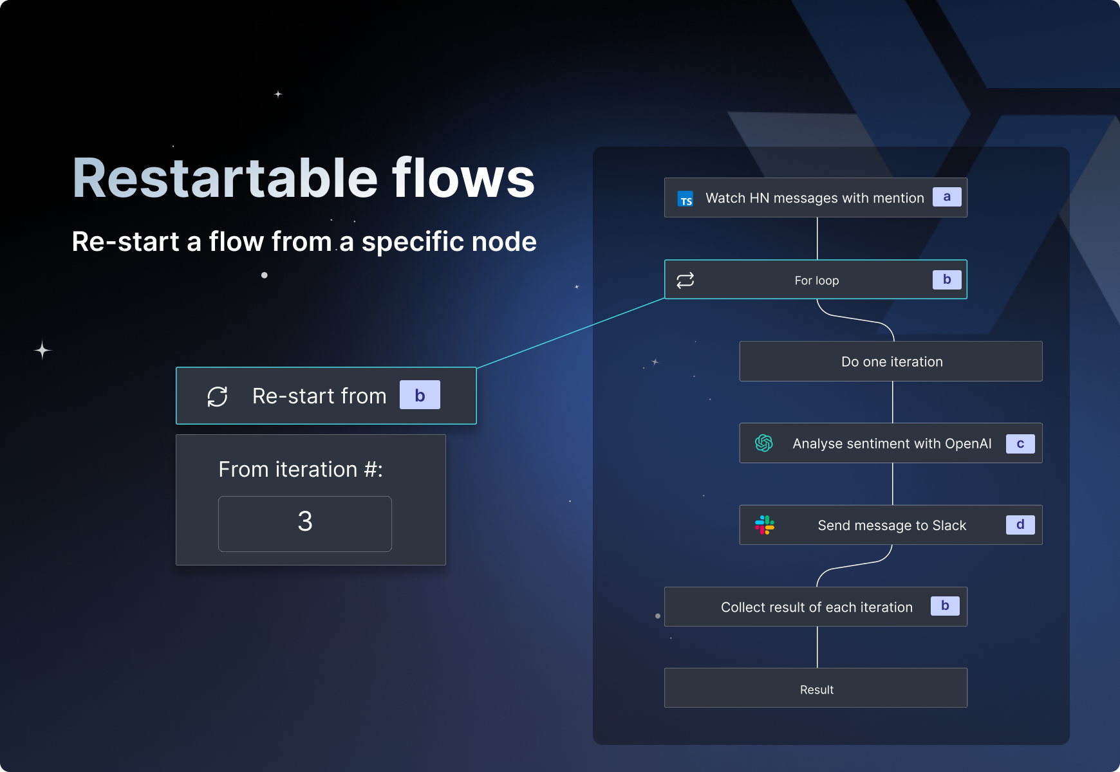Click the 'a' badge on the Watch HN node
The image size is (1120, 772).
[947, 197]
